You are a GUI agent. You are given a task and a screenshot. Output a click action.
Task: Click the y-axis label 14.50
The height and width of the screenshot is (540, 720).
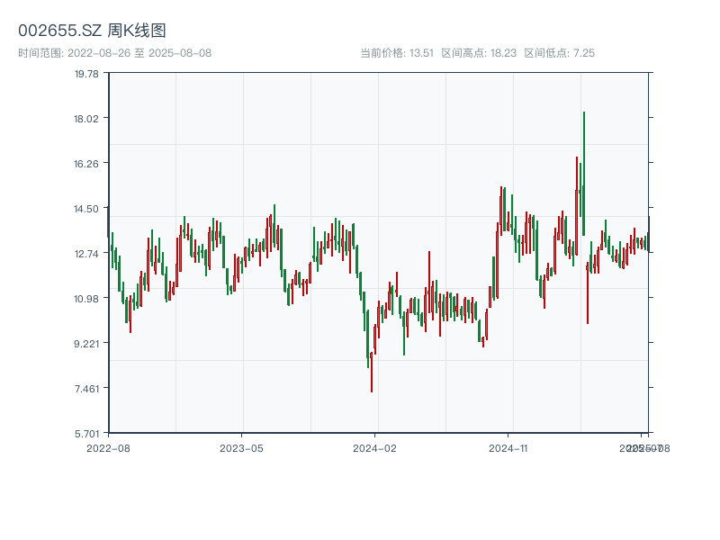(x=86, y=209)
